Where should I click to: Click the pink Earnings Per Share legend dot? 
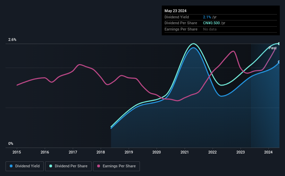(x=99, y=166)
